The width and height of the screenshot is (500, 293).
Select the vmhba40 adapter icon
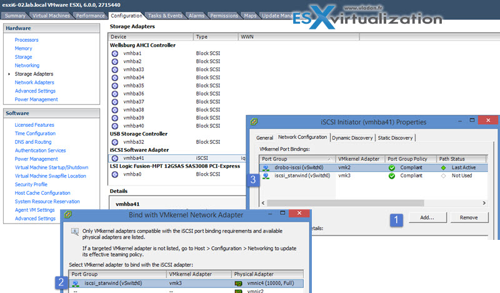(x=115, y=126)
